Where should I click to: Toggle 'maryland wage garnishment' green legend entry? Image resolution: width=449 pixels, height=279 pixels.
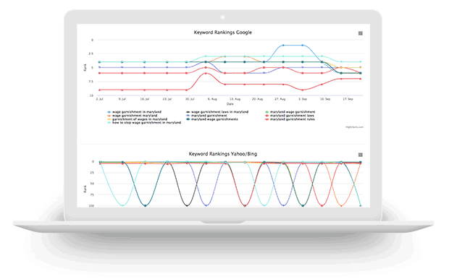click(290, 112)
